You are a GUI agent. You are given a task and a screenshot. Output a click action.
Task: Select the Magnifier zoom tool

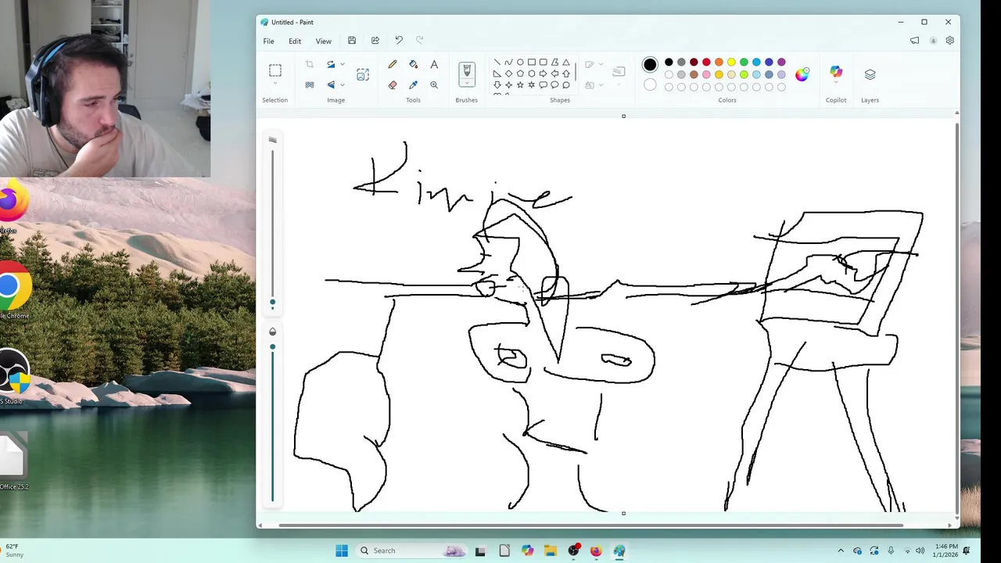[434, 84]
